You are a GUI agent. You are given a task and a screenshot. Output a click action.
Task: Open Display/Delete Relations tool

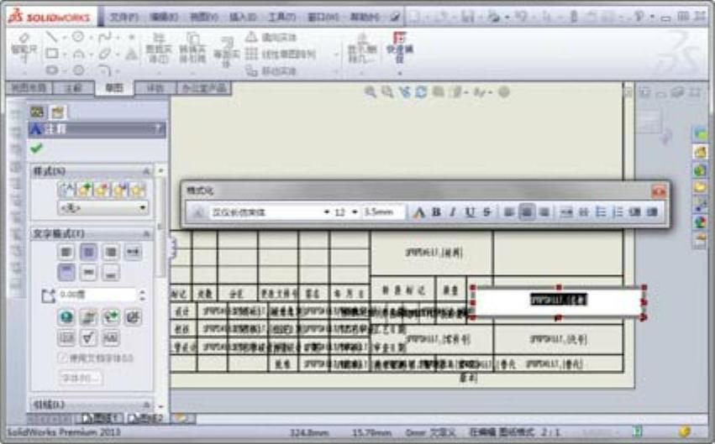click(x=362, y=49)
